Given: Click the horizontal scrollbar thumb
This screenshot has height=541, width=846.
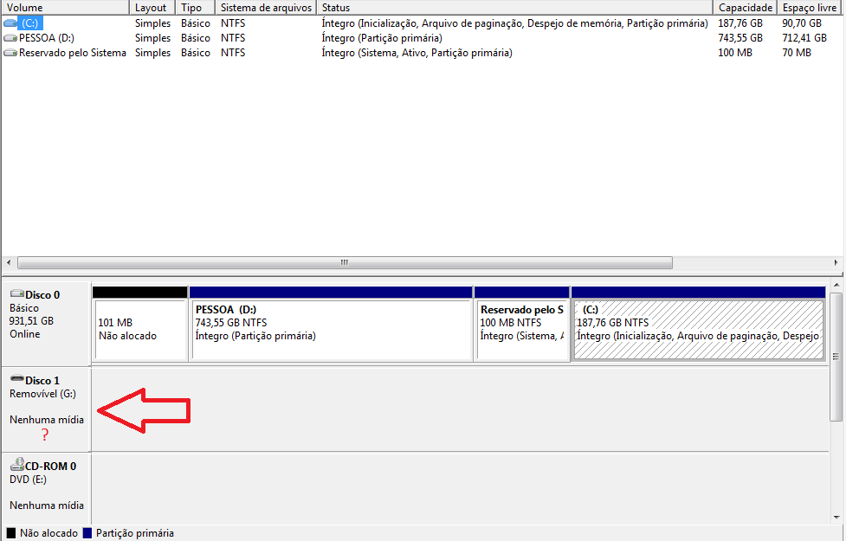Looking at the screenshot, I should point(345,262).
